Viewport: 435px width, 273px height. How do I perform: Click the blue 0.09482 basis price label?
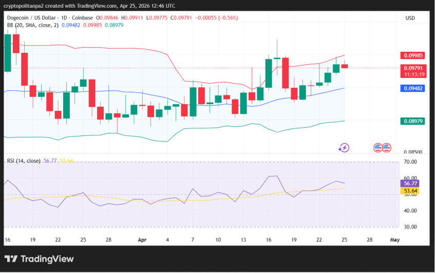pyautogui.click(x=413, y=88)
